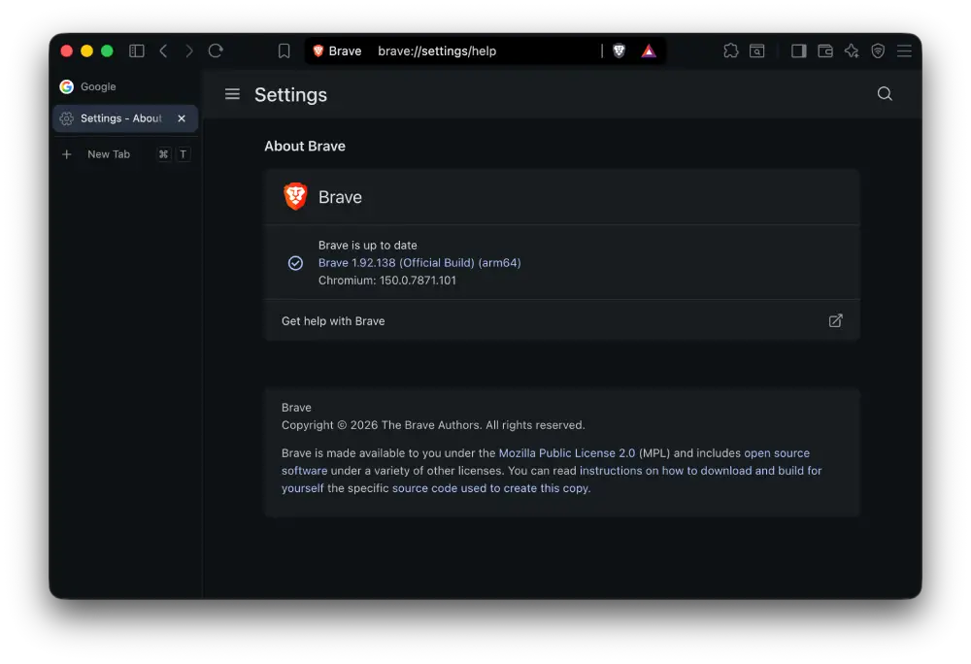Open external link icon for Brave help

[x=835, y=320]
